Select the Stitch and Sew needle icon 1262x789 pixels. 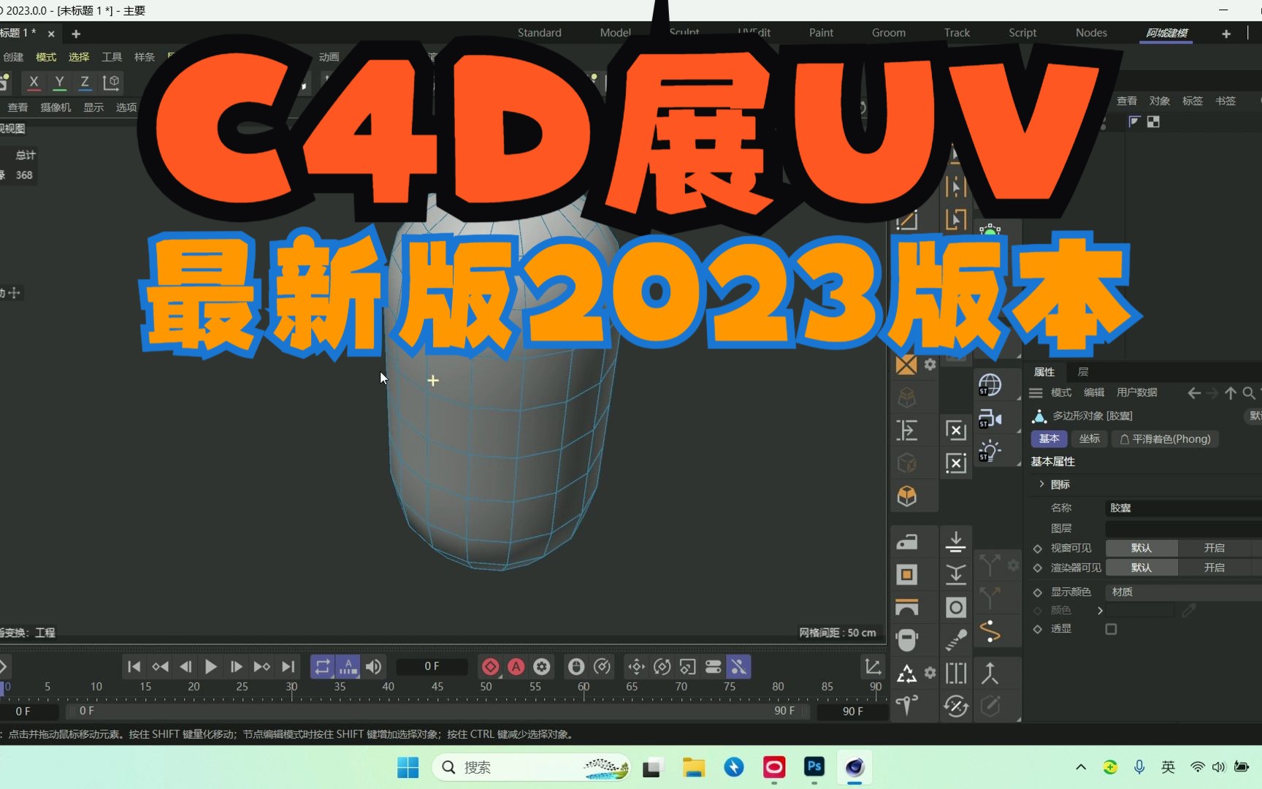(907, 706)
